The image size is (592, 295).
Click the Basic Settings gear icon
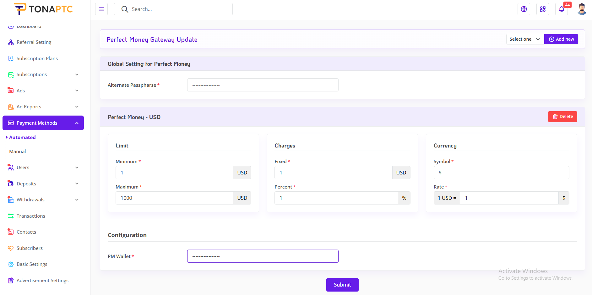[x=11, y=264]
